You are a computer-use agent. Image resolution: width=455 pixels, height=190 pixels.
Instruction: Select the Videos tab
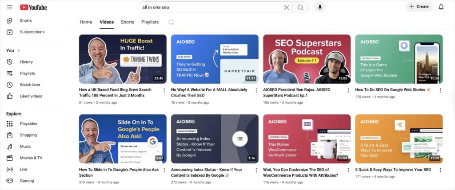tap(107, 22)
